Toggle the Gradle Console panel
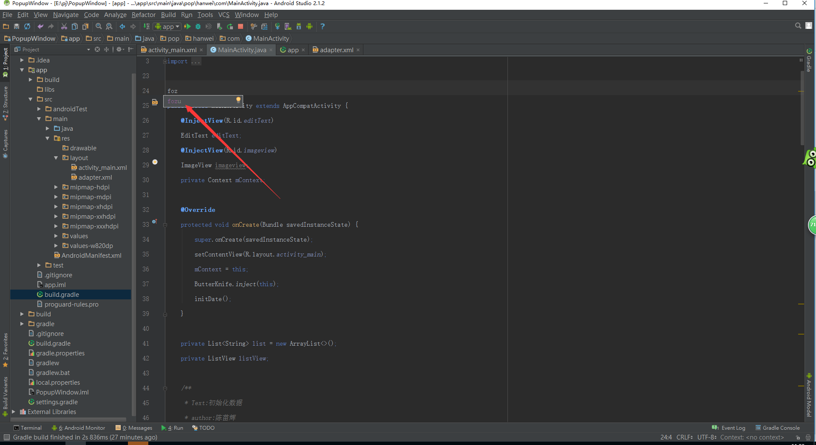 [x=777, y=428]
